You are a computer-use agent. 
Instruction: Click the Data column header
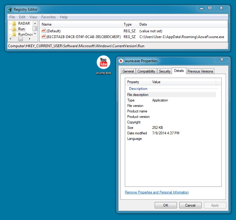182,24
